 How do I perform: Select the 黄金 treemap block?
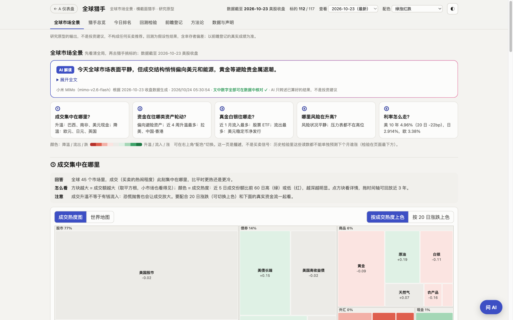point(361,268)
